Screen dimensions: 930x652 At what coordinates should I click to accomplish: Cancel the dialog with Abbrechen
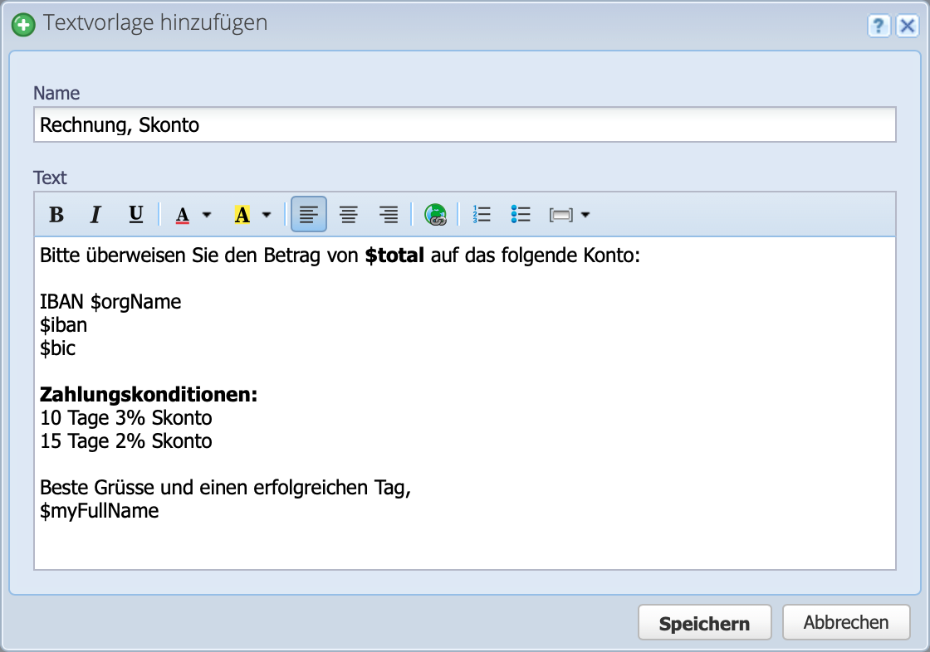click(845, 622)
